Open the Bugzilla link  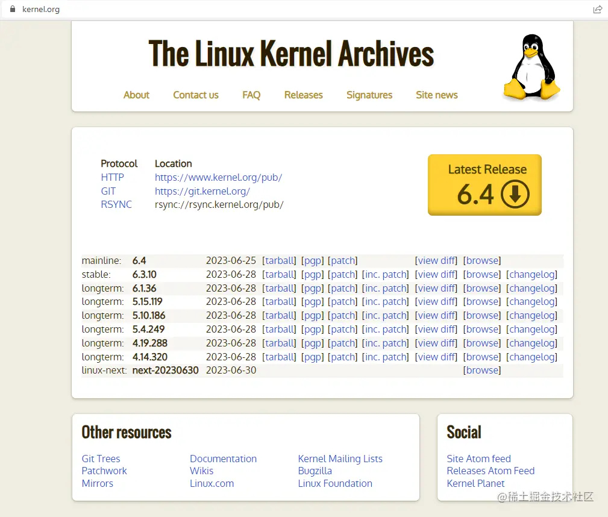pyautogui.click(x=315, y=471)
